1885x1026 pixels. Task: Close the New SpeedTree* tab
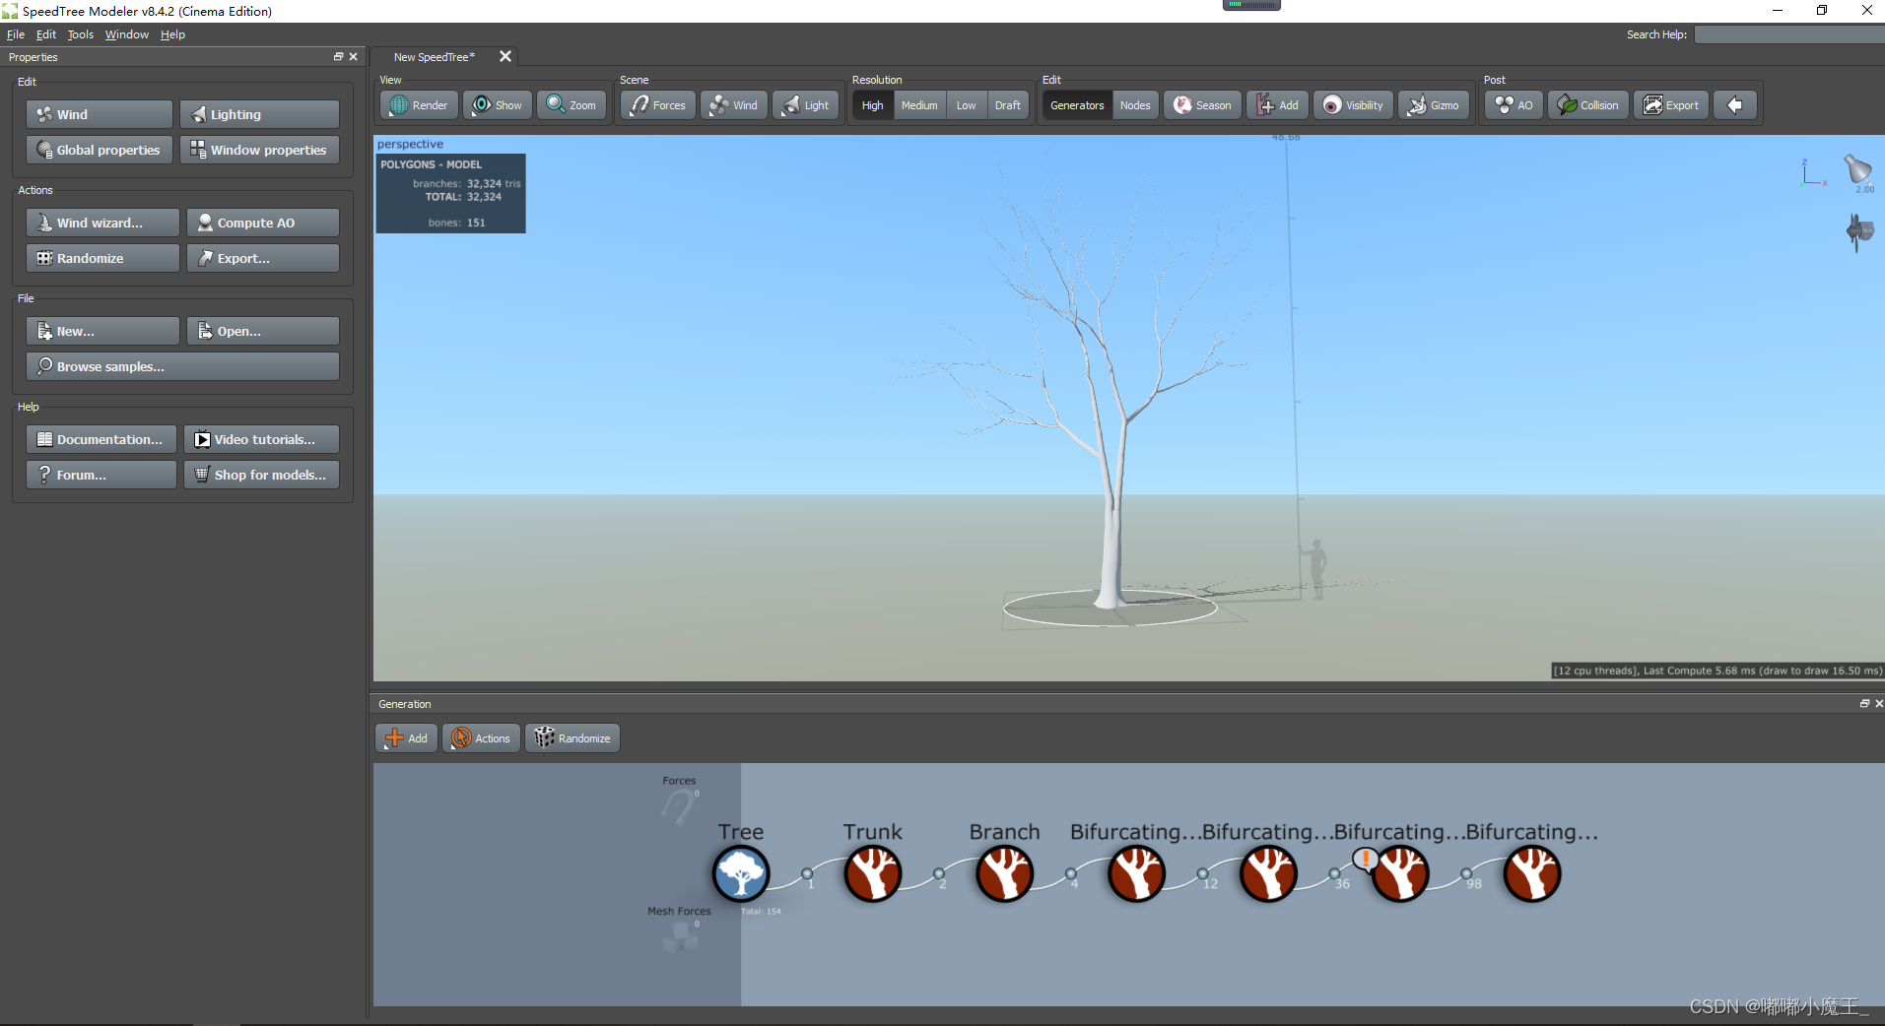pyautogui.click(x=505, y=56)
